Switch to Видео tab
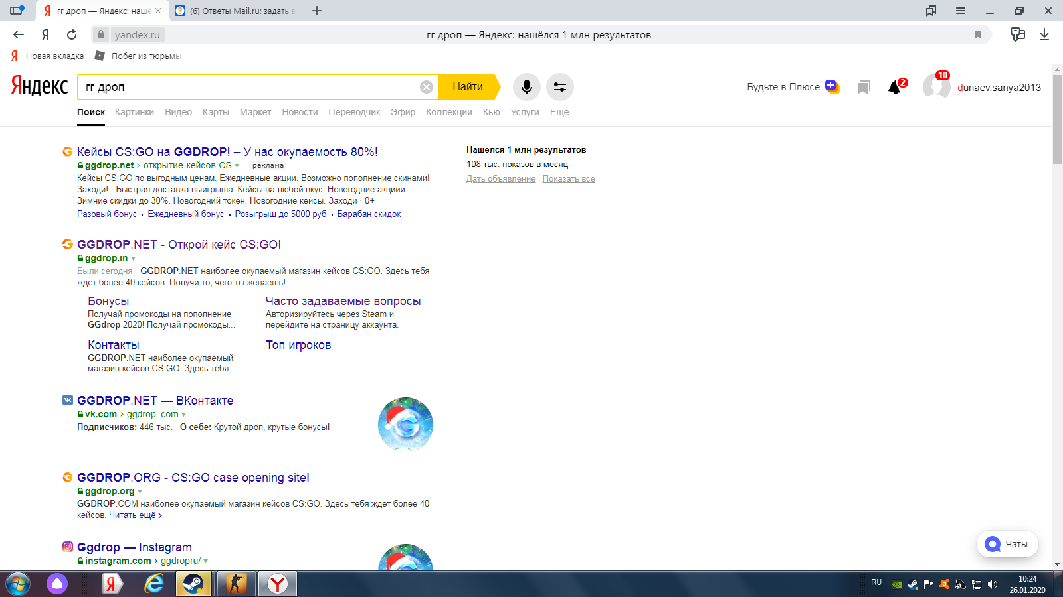 pos(178,112)
